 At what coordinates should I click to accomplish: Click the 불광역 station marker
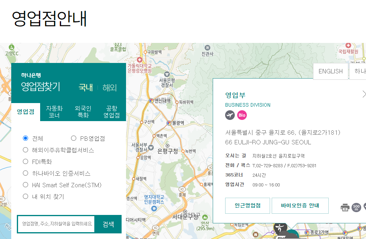coord(169,123)
